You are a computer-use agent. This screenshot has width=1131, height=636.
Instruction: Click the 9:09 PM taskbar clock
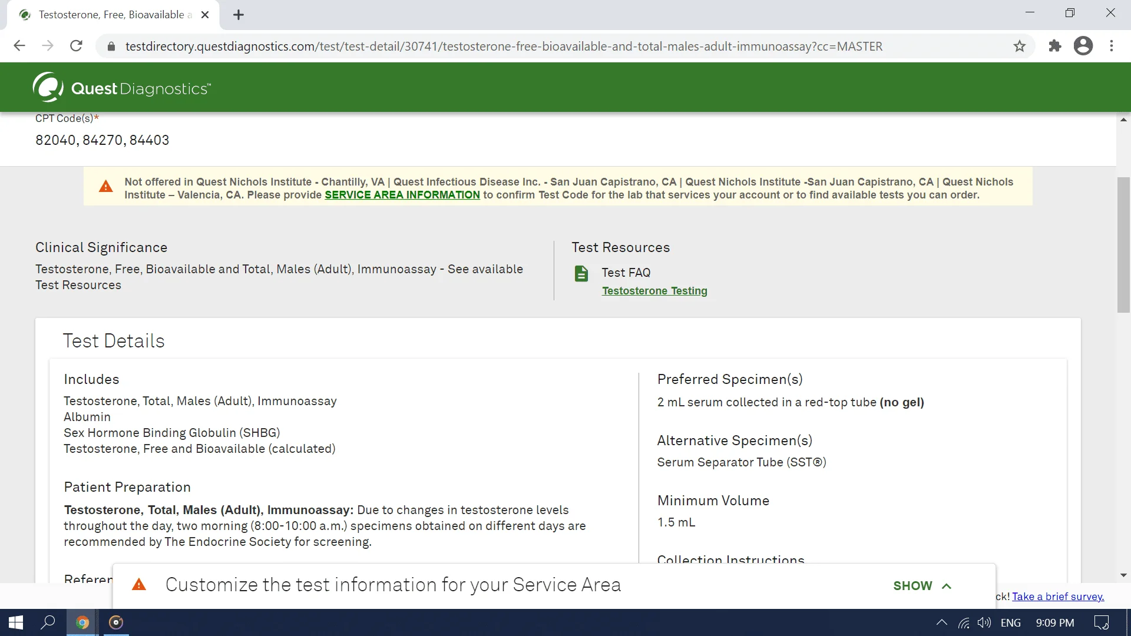click(x=1055, y=622)
